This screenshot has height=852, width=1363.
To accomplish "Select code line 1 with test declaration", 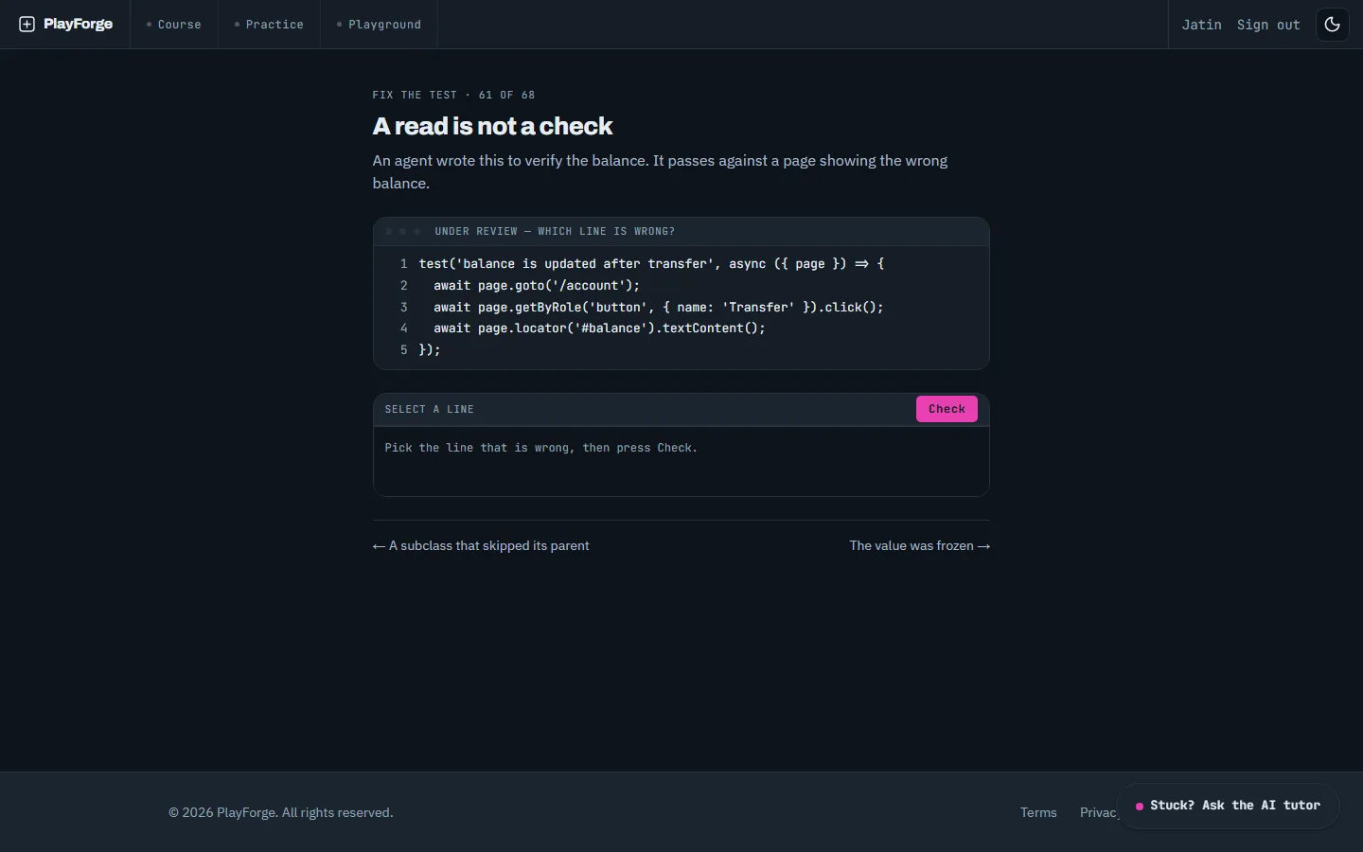I will click(x=681, y=264).
